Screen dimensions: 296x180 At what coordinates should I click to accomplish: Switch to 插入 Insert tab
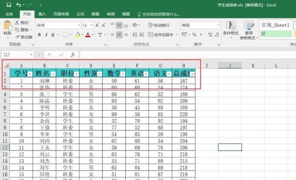click(42, 14)
